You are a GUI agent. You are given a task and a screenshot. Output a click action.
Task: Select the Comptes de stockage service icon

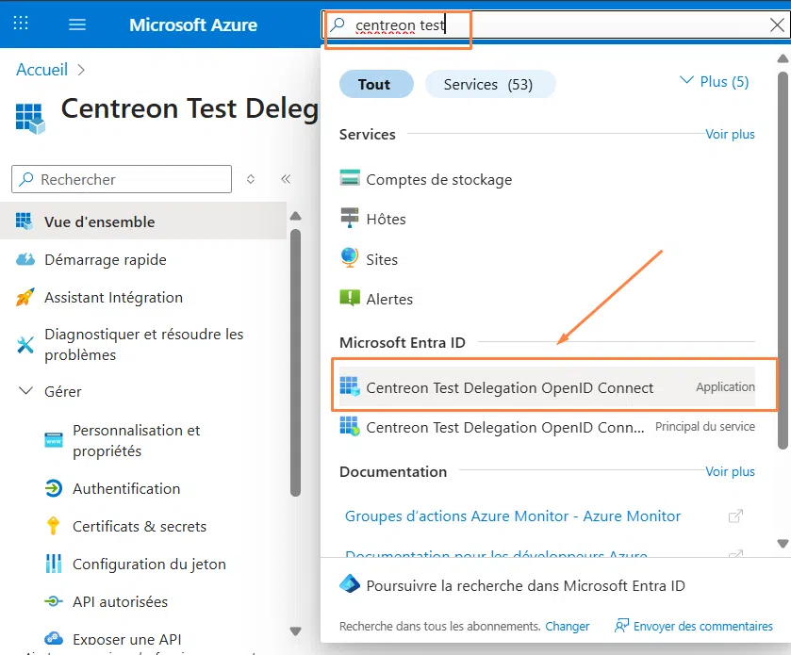point(351,178)
